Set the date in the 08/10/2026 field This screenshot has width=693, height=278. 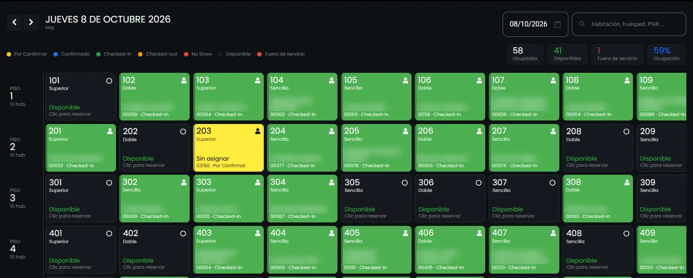point(535,24)
